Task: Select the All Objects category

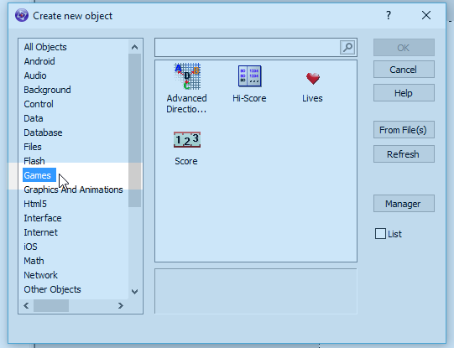Action: (x=45, y=47)
